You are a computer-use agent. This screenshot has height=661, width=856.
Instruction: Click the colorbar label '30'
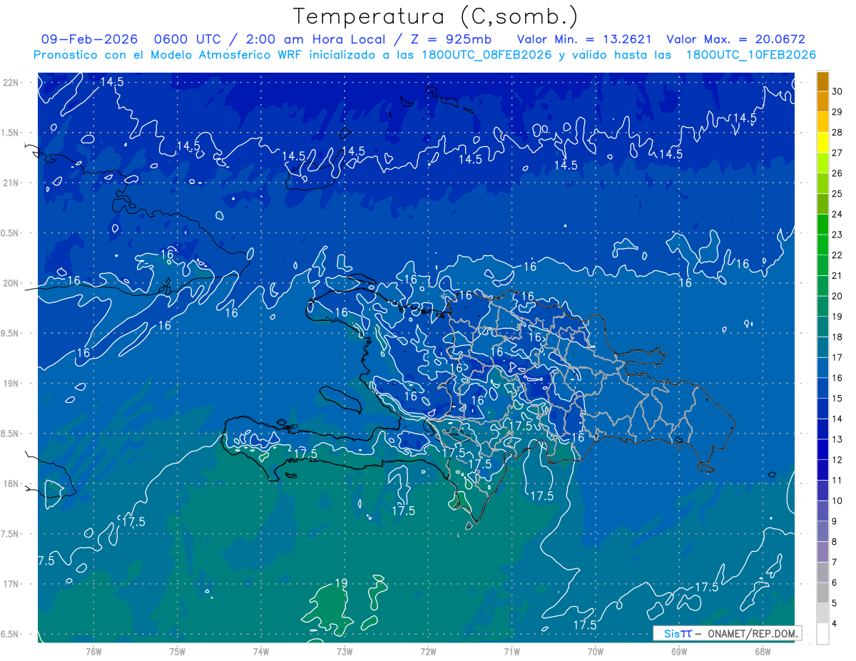[x=837, y=91]
